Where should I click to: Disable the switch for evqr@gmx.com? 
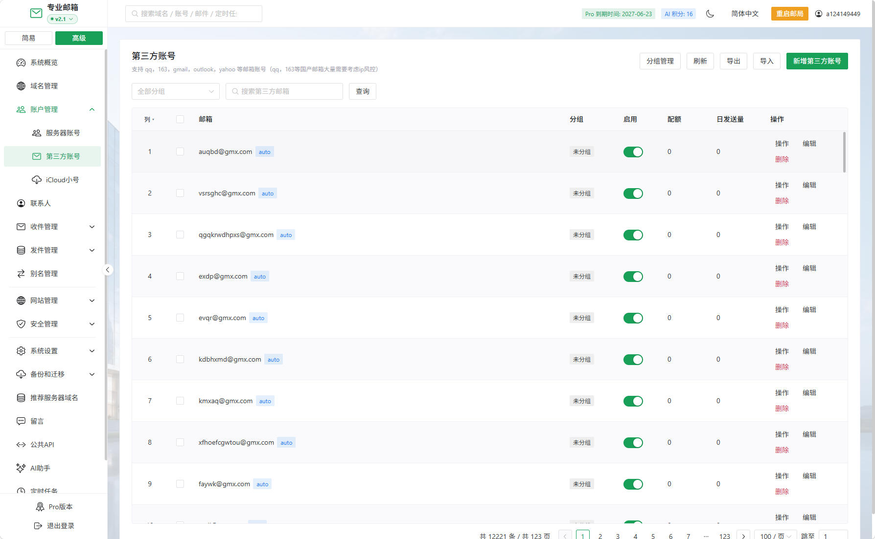(633, 318)
